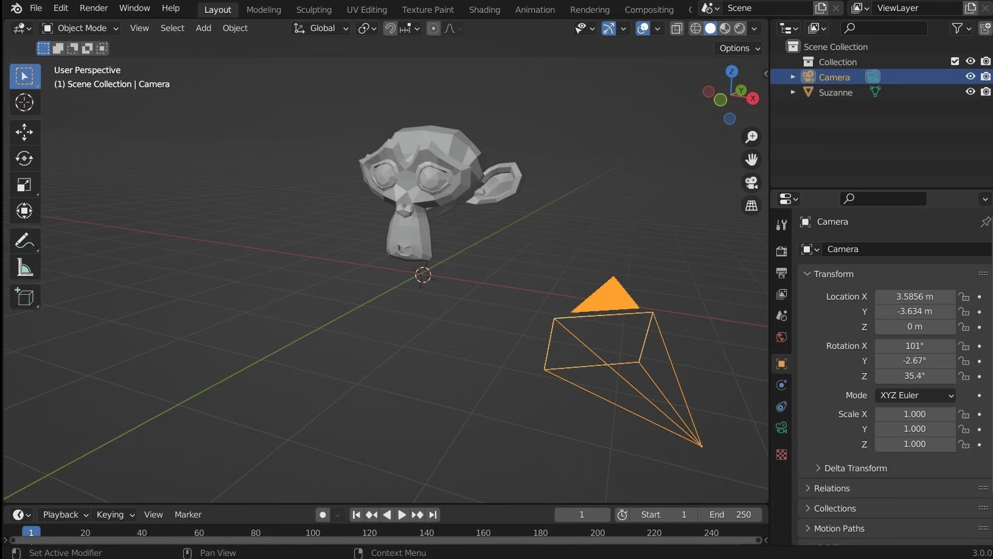
Task: Choose the Add Cube tool
Action: 24,297
